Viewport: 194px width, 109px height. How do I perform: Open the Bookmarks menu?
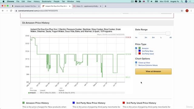click(x=47, y=2)
